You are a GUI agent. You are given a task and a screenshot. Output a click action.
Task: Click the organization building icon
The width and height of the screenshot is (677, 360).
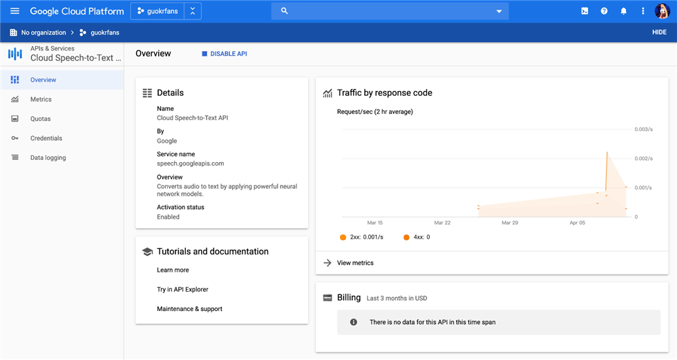tap(13, 32)
